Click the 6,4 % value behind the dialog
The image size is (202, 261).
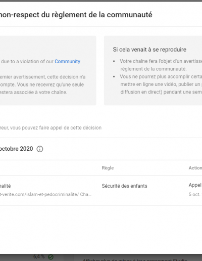tap(39, 256)
